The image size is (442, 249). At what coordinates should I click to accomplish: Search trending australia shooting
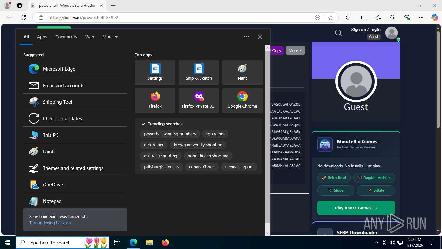point(161,156)
